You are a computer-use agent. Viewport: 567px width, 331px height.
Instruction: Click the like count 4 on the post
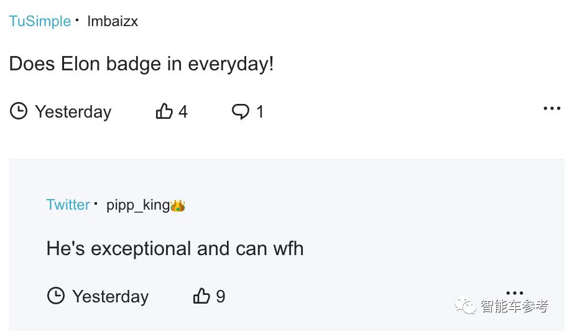click(183, 112)
